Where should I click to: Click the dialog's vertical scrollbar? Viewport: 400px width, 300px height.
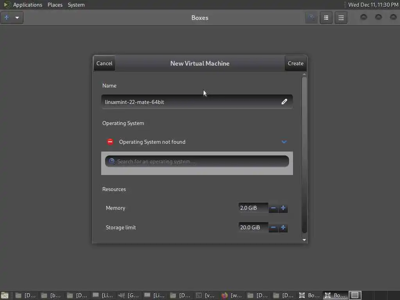click(304, 155)
